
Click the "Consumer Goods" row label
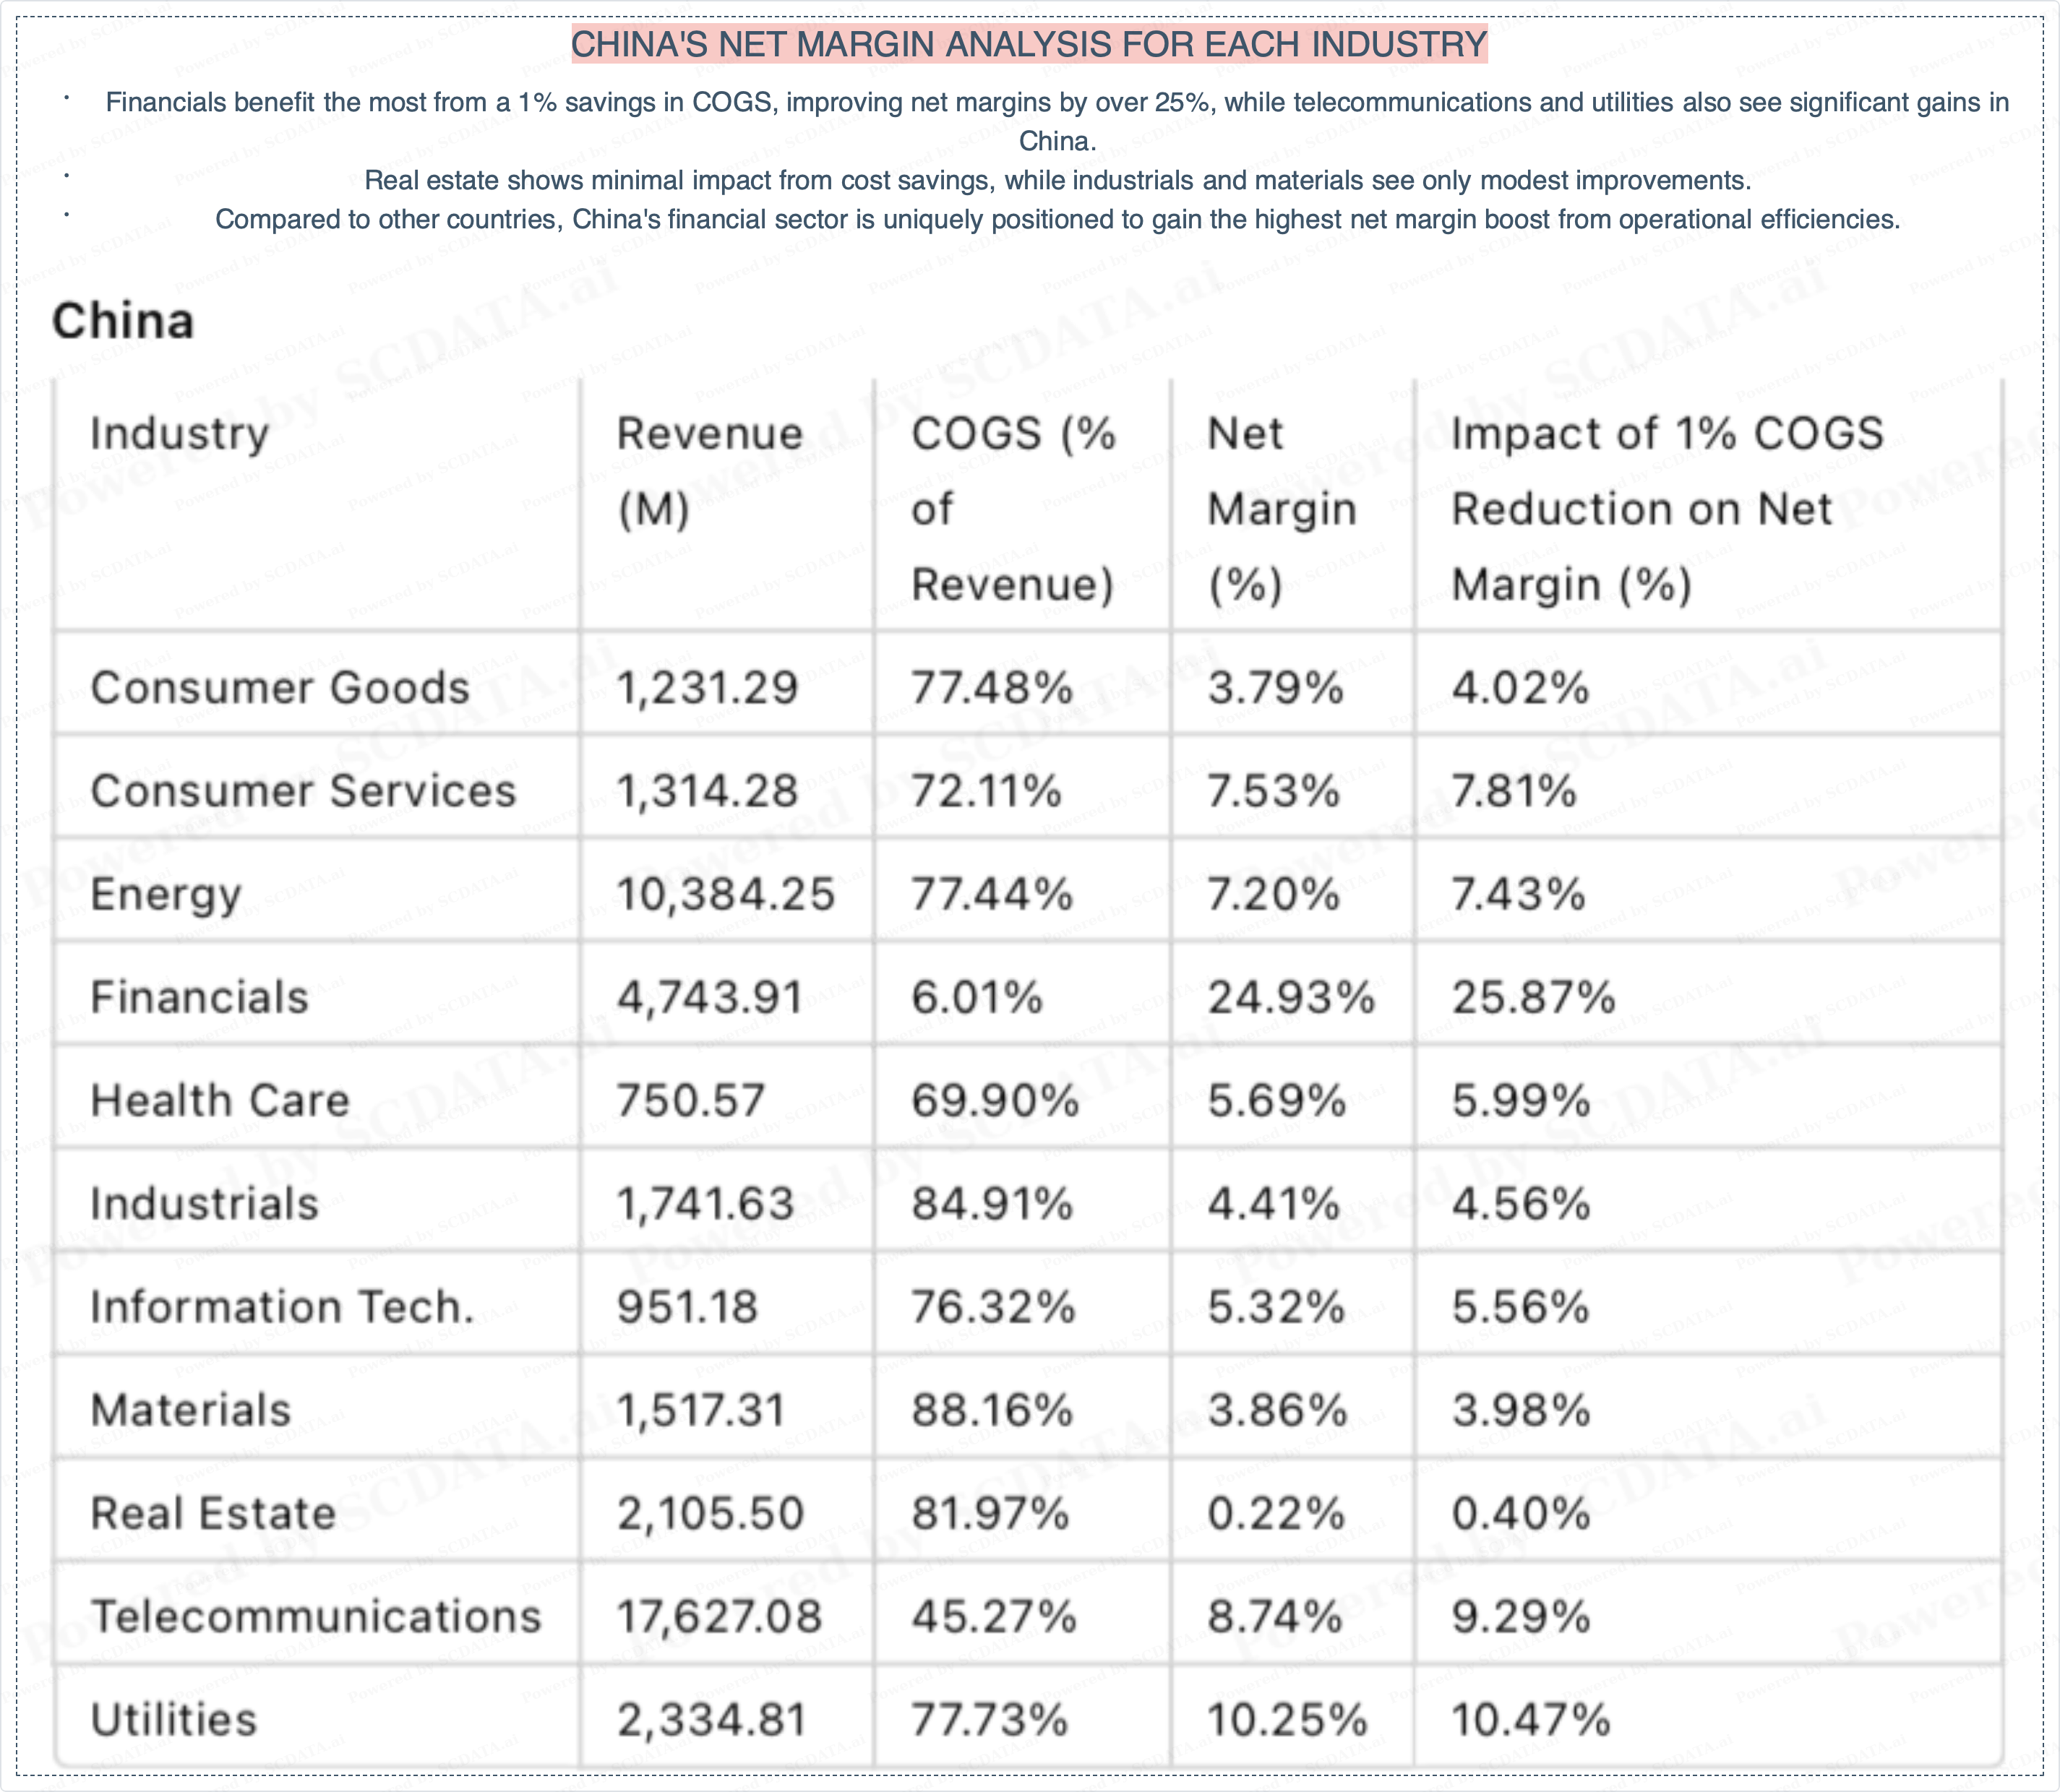point(280,688)
